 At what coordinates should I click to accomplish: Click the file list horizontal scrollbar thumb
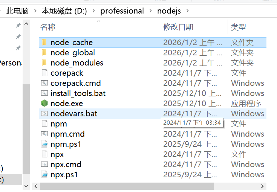click(127, 186)
